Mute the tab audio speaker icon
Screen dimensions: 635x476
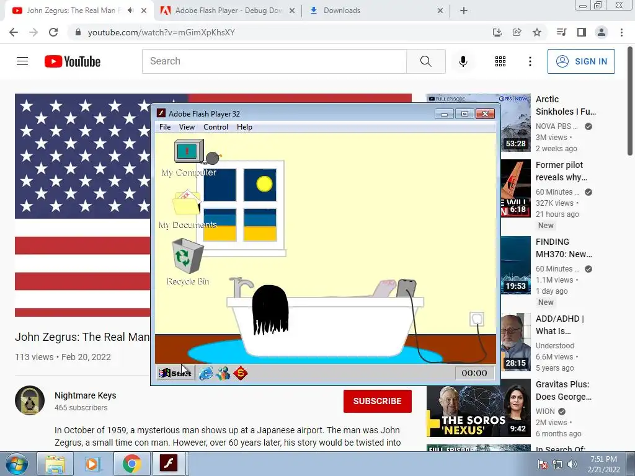pos(130,11)
